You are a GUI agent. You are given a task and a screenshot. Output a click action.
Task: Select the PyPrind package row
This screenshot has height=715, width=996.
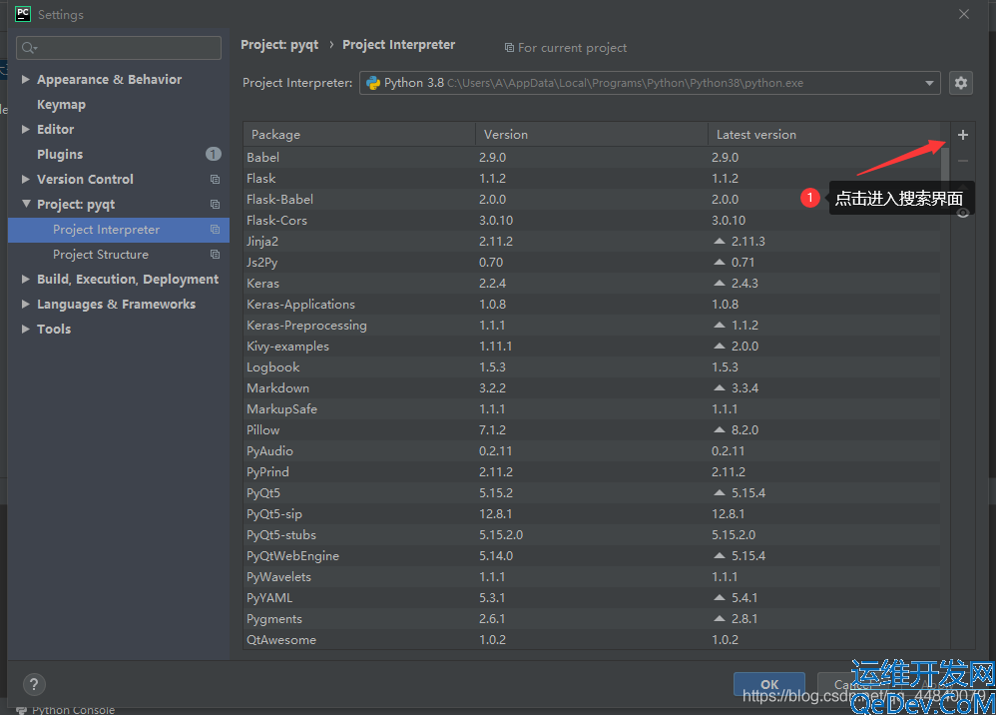point(592,471)
